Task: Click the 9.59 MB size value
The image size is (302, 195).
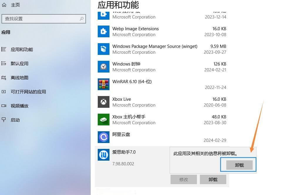Action: pyautogui.click(x=218, y=46)
